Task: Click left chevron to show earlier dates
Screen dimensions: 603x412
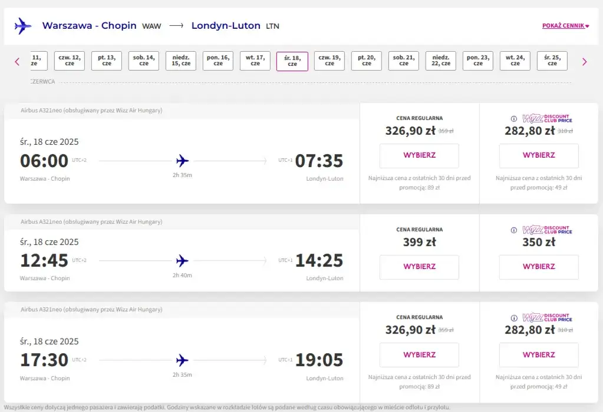Action: click(x=17, y=61)
